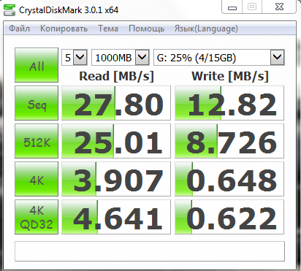Click the 4K QD32 read result 4.641

(x=116, y=217)
